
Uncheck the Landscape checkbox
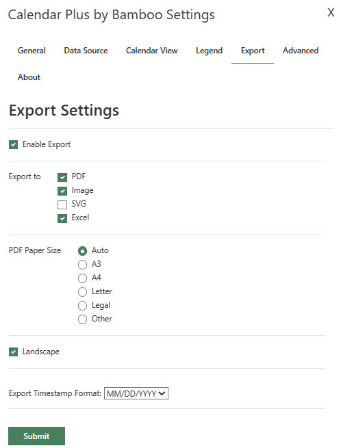[x=13, y=352]
